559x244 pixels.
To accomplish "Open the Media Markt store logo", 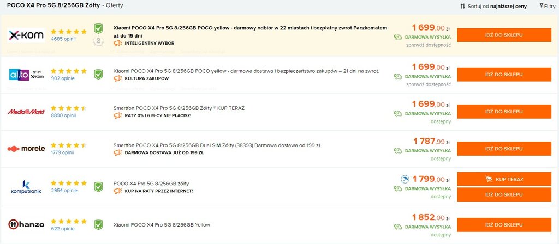I will click(26, 112).
